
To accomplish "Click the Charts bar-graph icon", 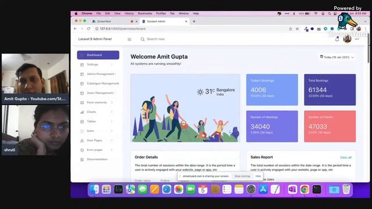I will click(82, 112).
